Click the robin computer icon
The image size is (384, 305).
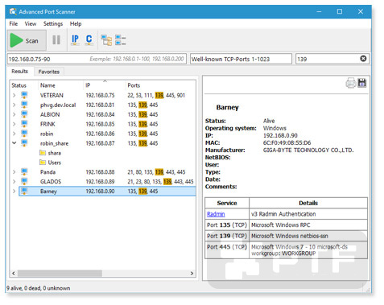pos(24,134)
